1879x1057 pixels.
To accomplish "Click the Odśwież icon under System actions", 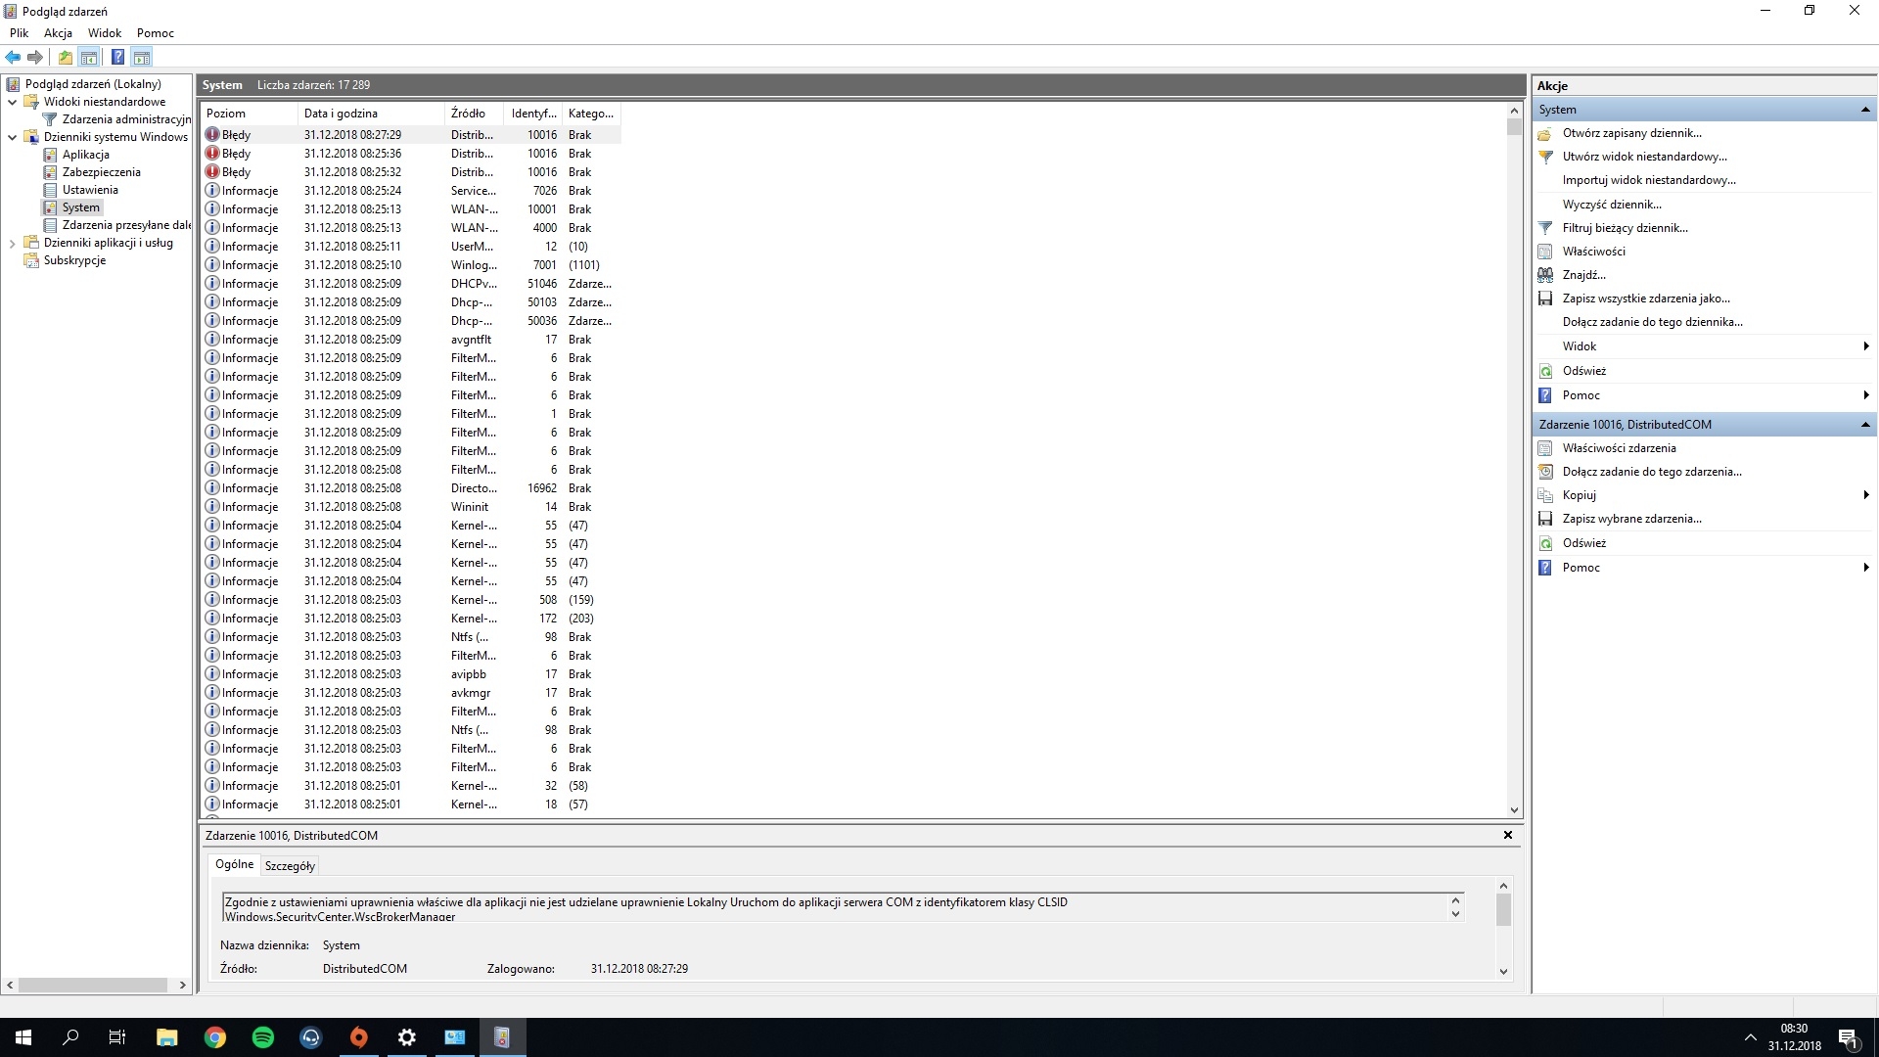I will pyautogui.click(x=1545, y=371).
